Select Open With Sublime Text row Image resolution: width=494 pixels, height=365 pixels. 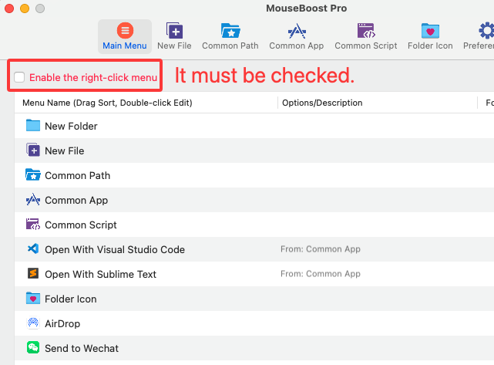click(100, 274)
